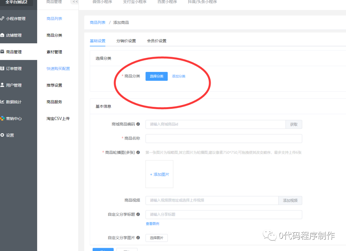Click the 店铺管理 shop icon

click(2, 35)
